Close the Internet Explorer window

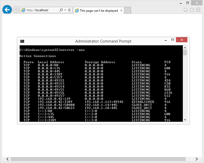(x=197, y=3)
